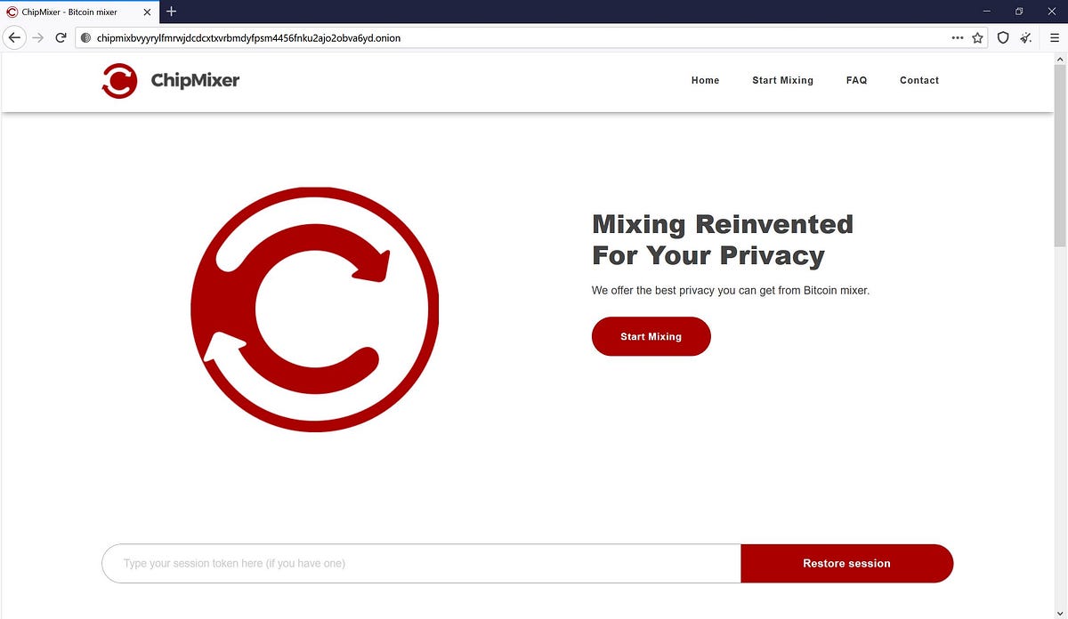Open the page actions three-dot menu

pos(958,38)
